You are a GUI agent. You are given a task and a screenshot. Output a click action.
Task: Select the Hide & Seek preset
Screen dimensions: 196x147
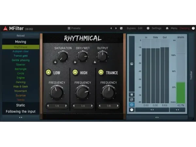[x=21, y=87]
